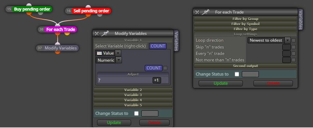Click Delete in Modify Variables panel

coord(154,123)
